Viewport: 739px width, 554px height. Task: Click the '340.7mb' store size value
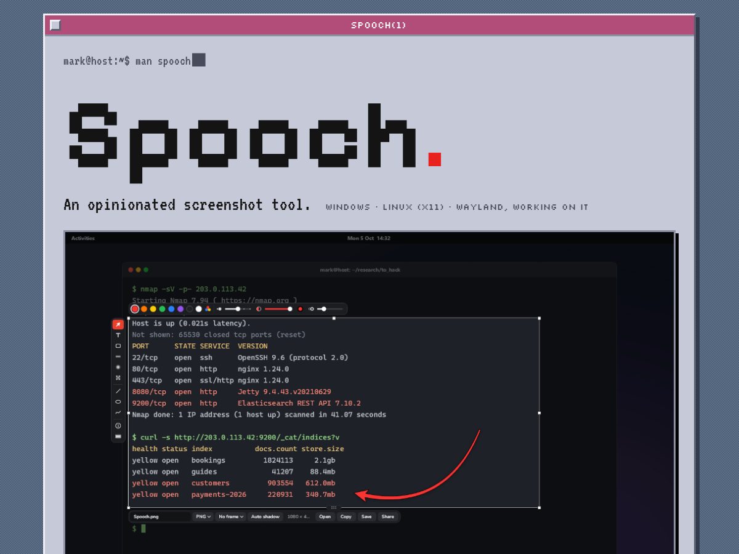(x=320, y=494)
